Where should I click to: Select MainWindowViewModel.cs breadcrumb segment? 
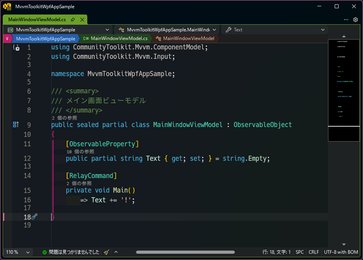[115, 38]
